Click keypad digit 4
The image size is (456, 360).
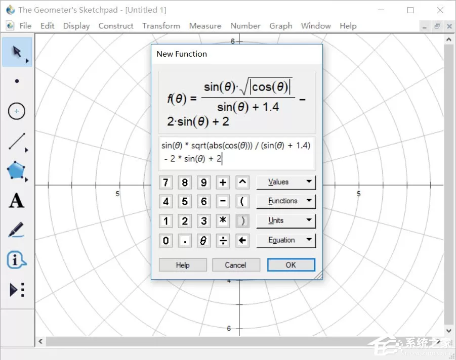[x=166, y=201]
